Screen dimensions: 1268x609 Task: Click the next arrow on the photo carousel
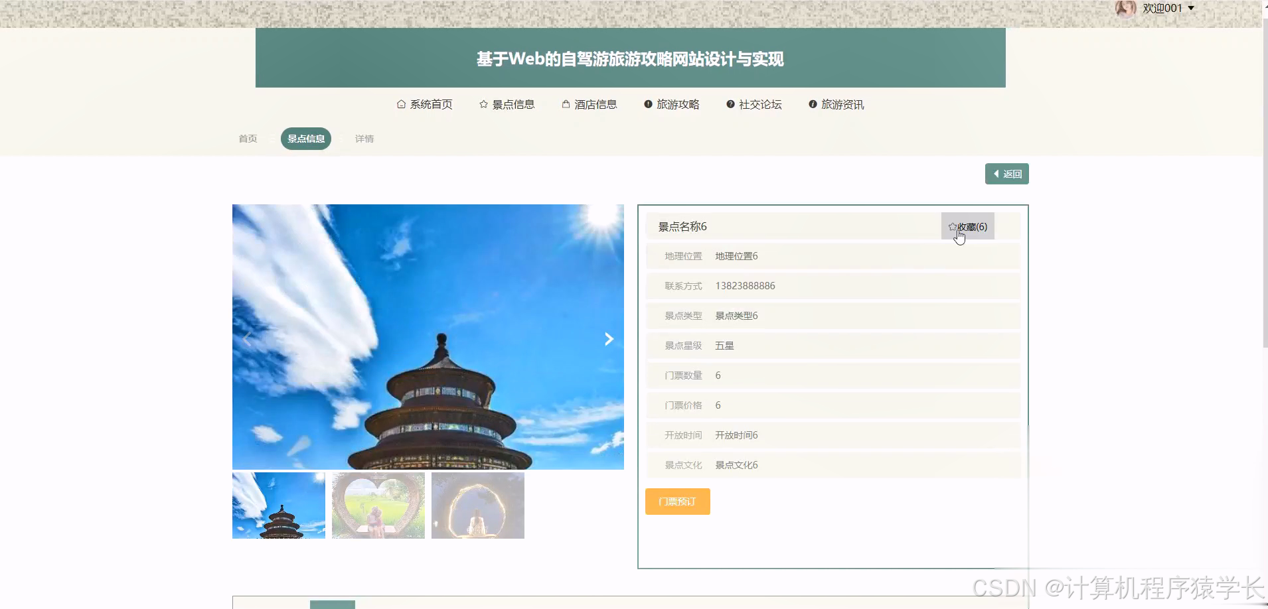608,338
